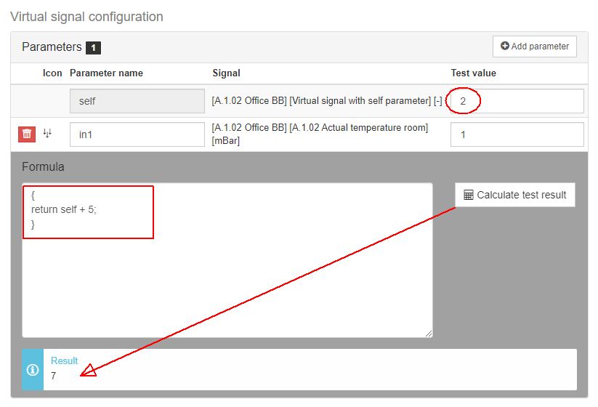The image size is (598, 407).
Task: Focus the in1 test value field
Action: (517, 134)
